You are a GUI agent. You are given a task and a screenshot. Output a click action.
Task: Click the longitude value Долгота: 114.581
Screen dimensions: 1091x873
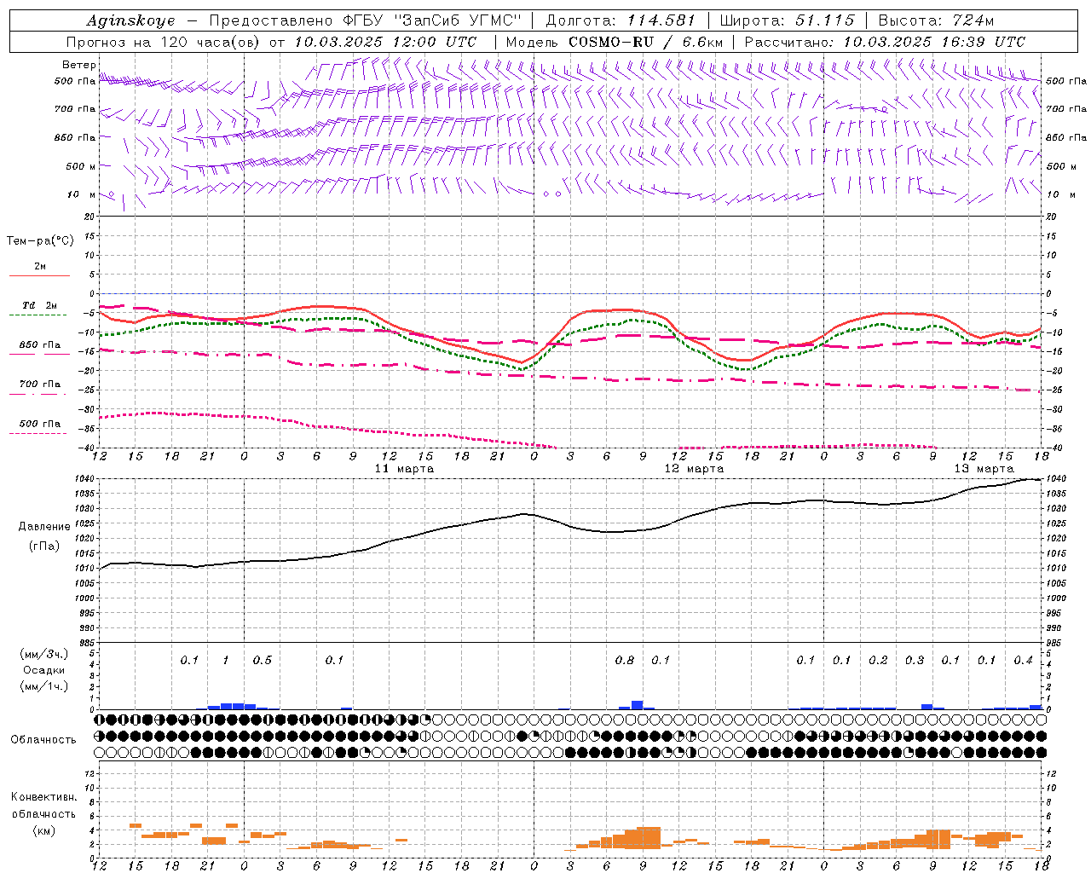coord(621,20)
